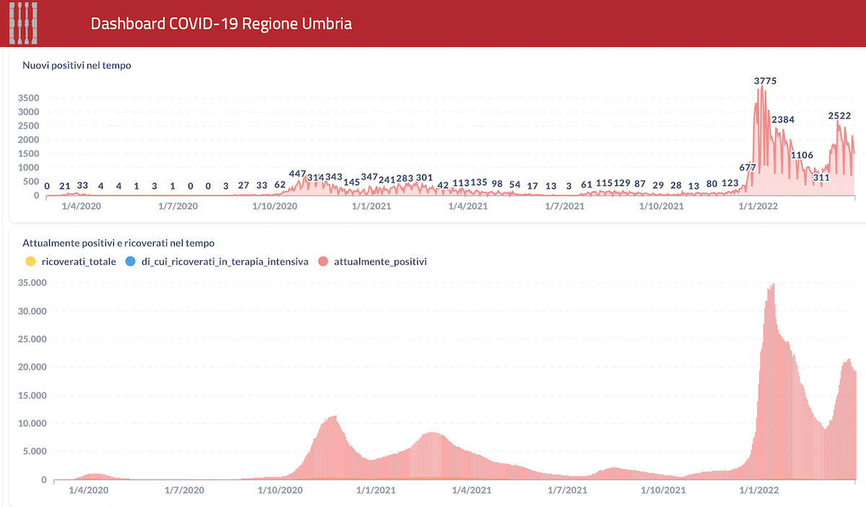
Task: Click the 35.000 y-axis label
Action: [31, 283]
